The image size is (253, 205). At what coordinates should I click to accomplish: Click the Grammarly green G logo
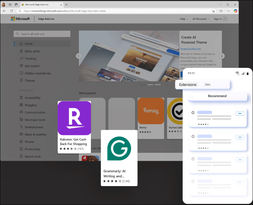click(119, 149)
